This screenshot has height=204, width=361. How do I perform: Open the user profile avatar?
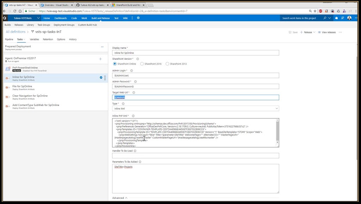click(349, 18)
